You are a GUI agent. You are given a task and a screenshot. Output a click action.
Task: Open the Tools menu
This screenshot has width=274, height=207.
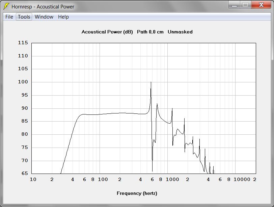coord(24,17)
